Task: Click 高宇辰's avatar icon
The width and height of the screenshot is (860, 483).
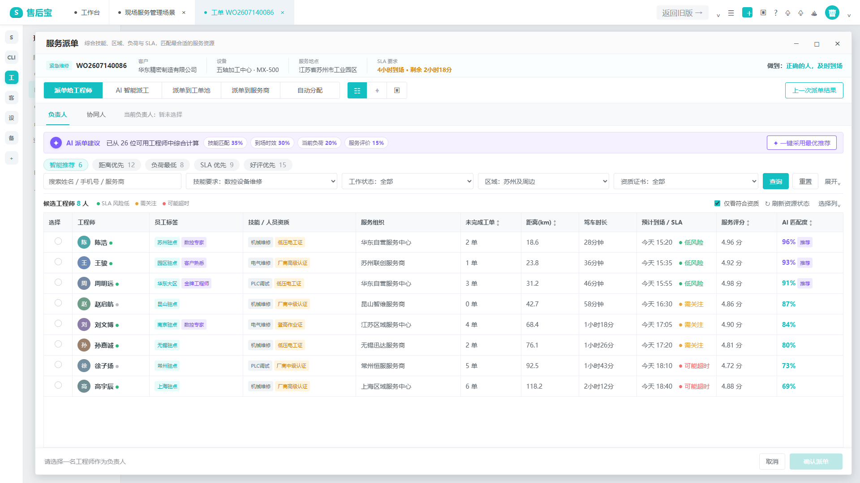Action: click(84, 386)
